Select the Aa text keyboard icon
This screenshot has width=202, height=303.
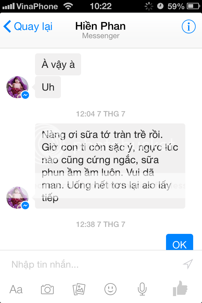(16, 289)
